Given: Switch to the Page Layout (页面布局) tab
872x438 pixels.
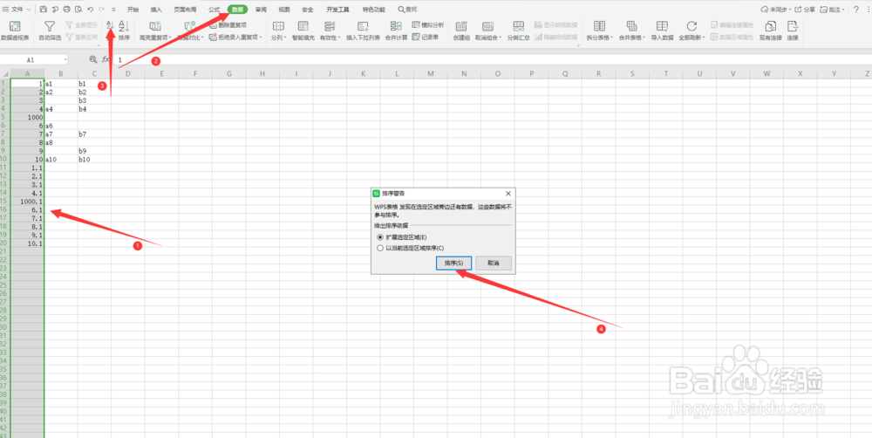Looking at the screenshot, I should [183, 10].
